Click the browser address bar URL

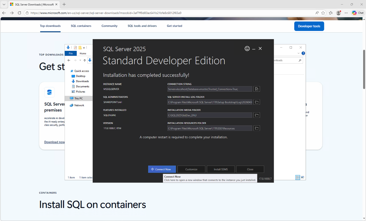pos(106,13)
